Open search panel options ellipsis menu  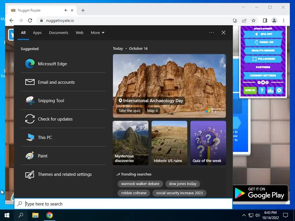(x=211, y=33)
